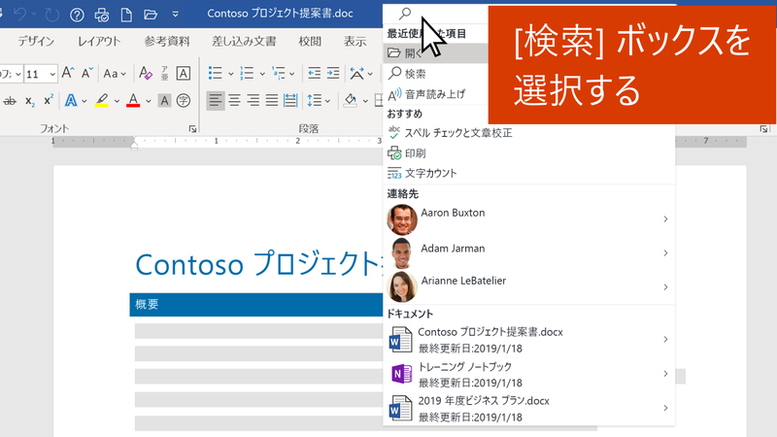The image size is (777, 437).
Task: Apply bulleted list
Action: (215, 74)
